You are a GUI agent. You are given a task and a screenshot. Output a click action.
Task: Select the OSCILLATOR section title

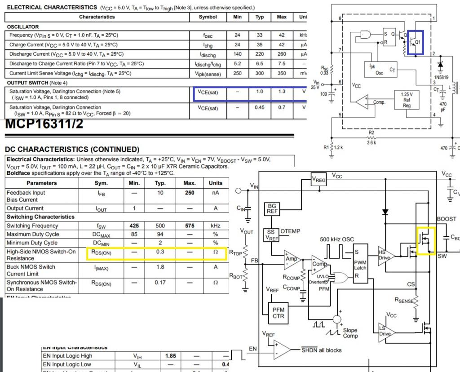pos(23,27)
